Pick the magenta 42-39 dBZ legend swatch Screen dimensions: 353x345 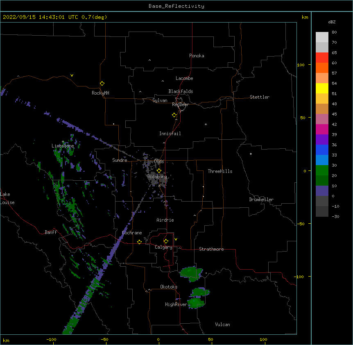pos(322,129)
